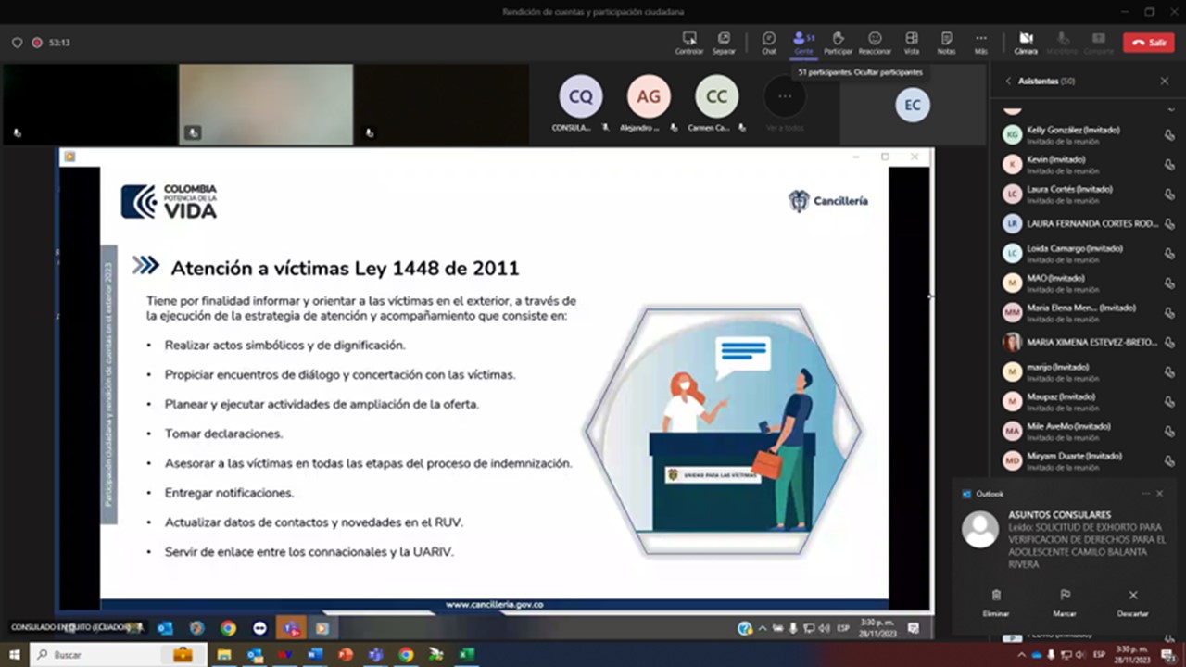Close the Asistentes side panel
The width and height of the screenshot is (1186, 667).
tap(1165, 82)
